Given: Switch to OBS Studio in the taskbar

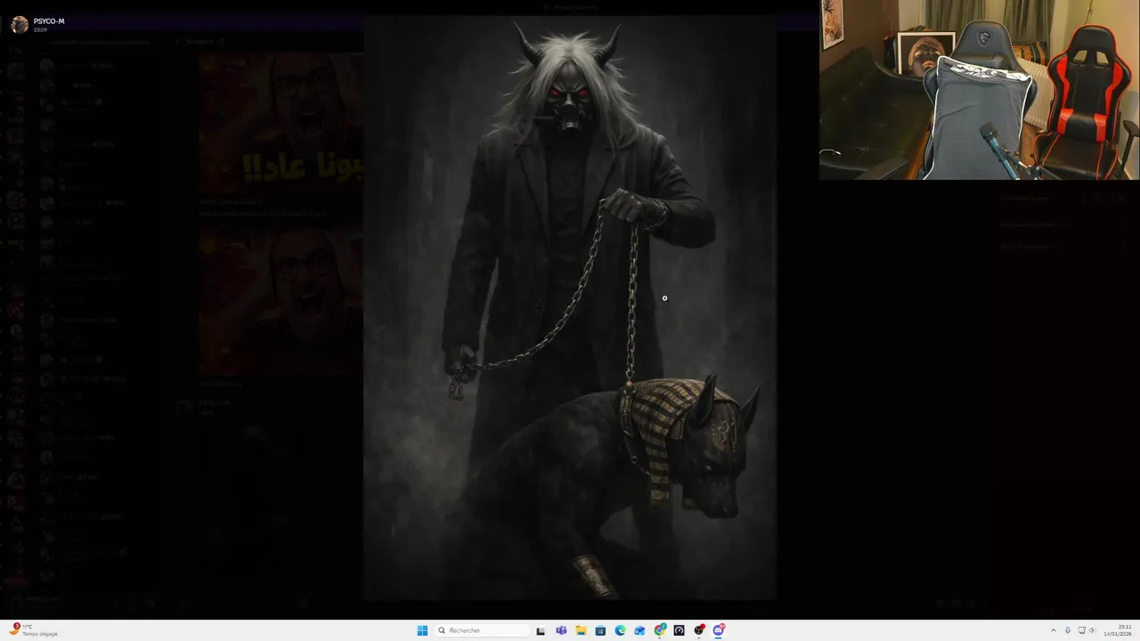Looking at the screenshot, I should tap(699, 630).
